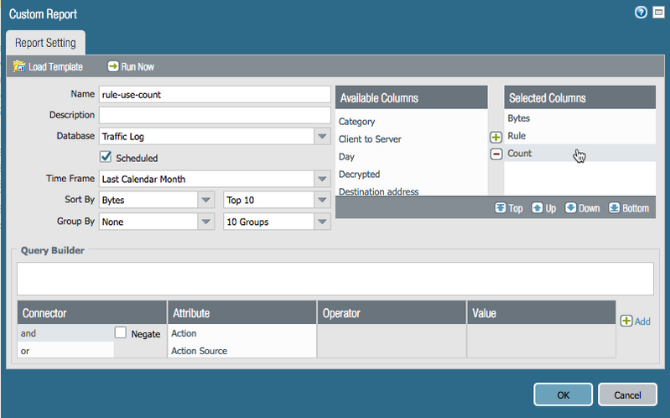670x418 pixels.
Task: Click the Run Now icon
Action: (112, 66)
